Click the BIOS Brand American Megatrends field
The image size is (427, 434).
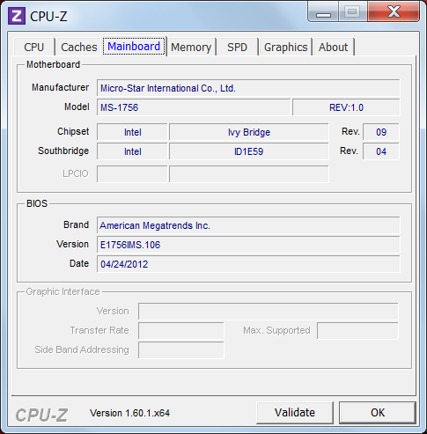point(248,225)
